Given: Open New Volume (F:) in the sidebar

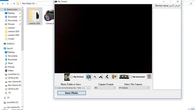Looking at the screenshot, I should point(15,85).
